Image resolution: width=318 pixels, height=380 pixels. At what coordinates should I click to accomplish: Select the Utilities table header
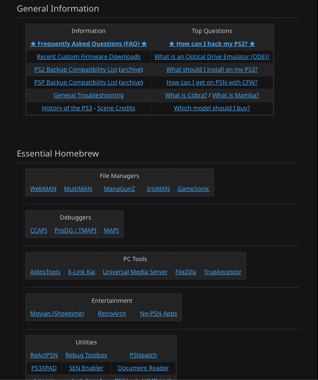click(x=86, y=343)
